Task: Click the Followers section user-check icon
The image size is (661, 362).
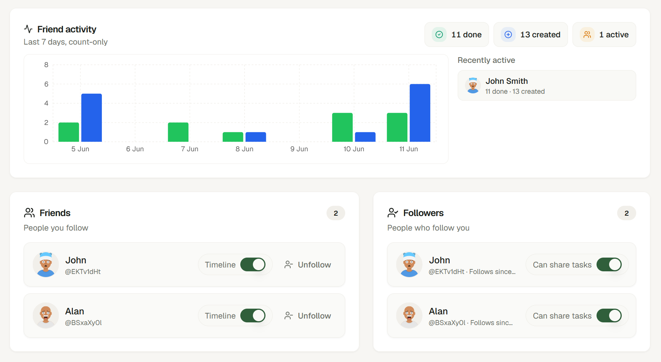Action: (x=393, y=213)
